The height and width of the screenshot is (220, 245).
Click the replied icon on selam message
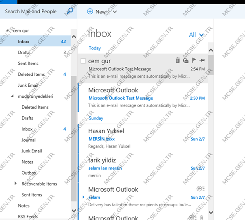click(200, 189)
